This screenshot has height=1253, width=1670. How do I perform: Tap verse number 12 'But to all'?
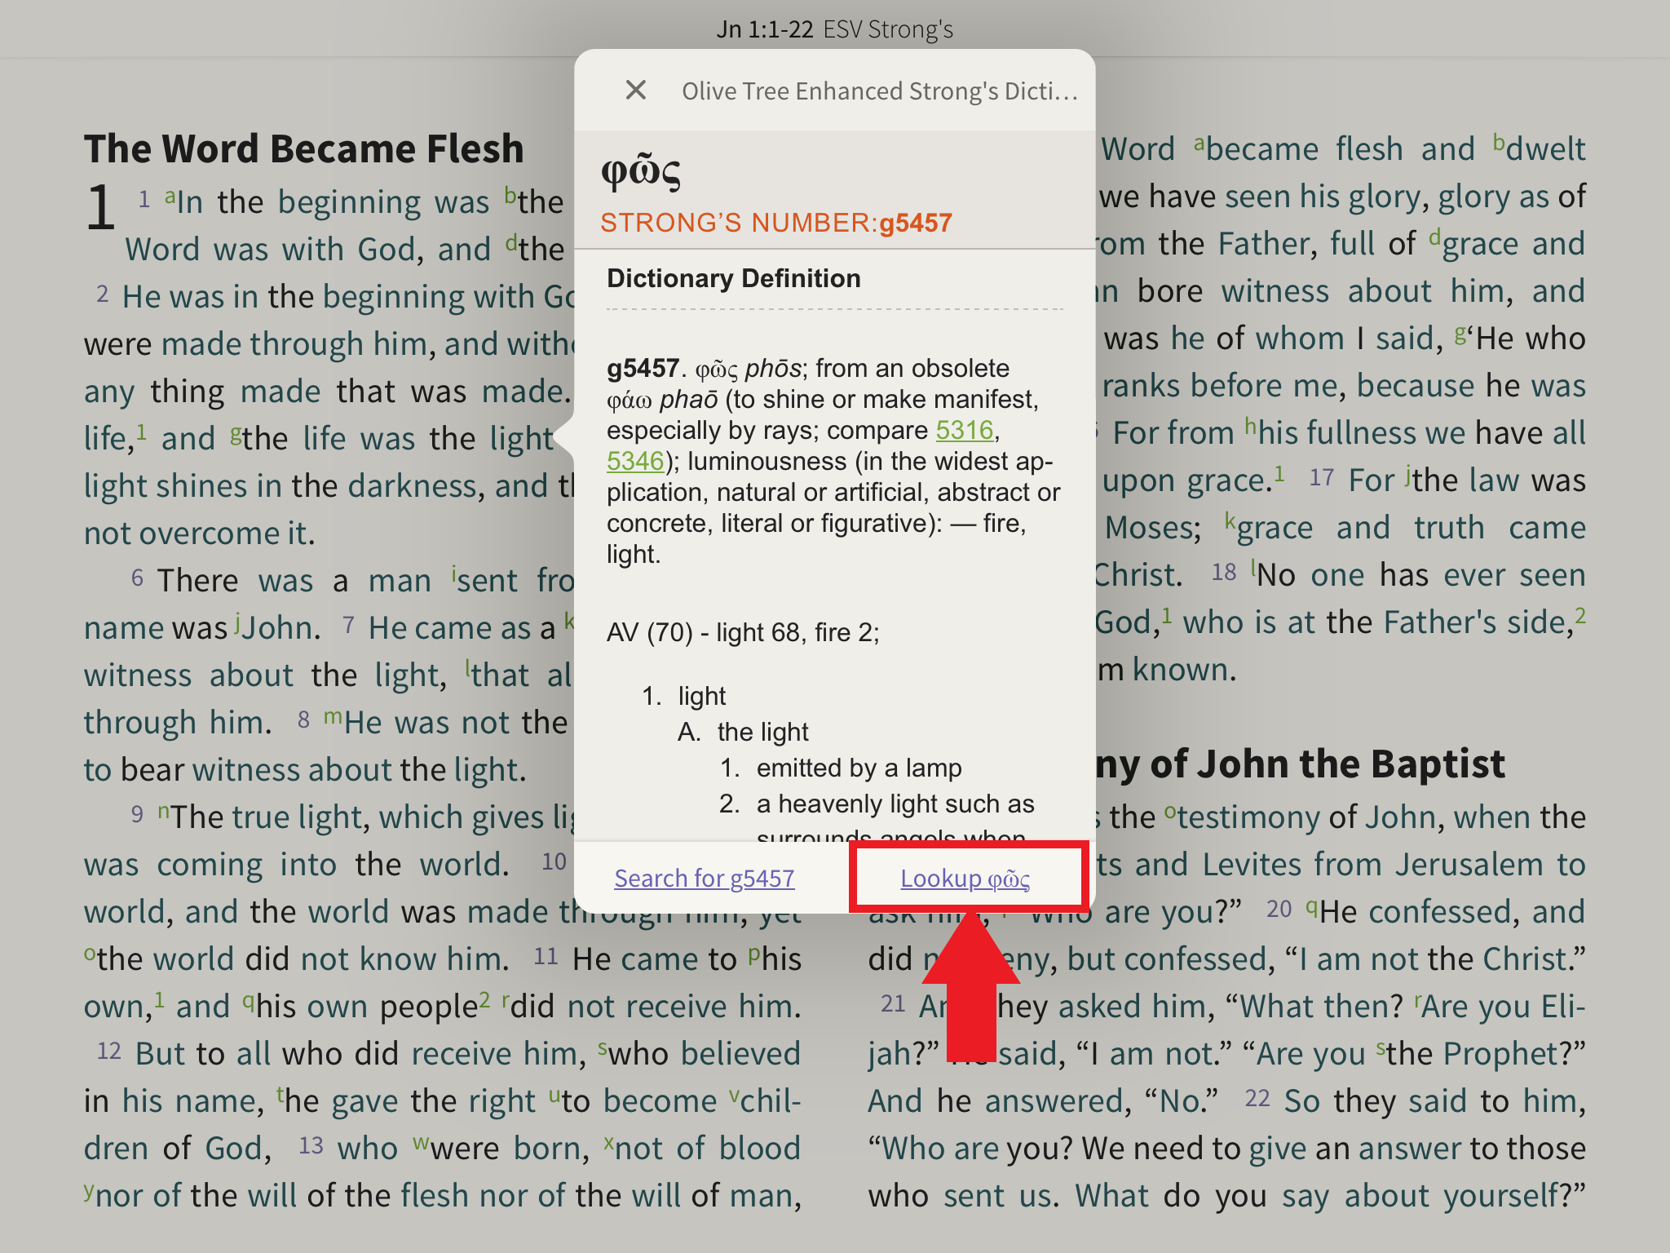109,1051
